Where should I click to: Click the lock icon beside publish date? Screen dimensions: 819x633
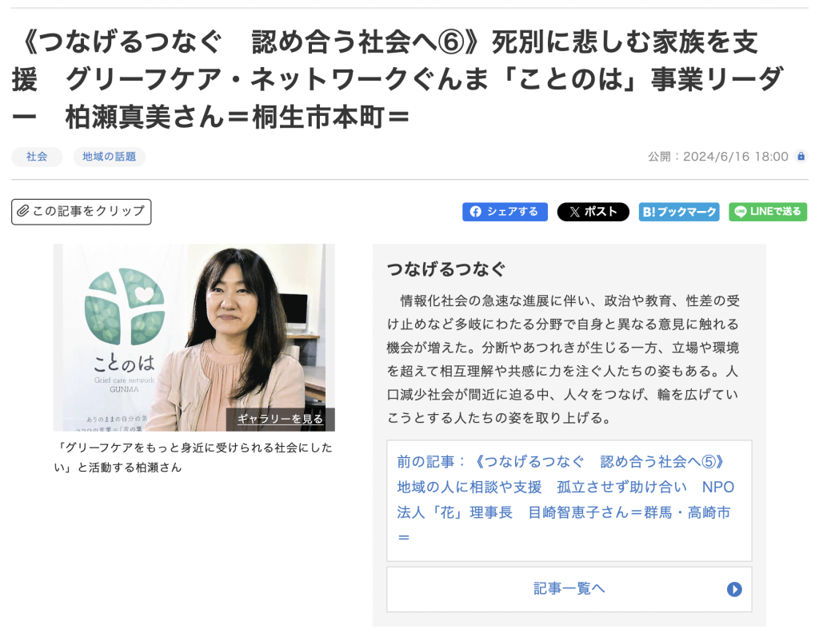click(x=801, y=156)
